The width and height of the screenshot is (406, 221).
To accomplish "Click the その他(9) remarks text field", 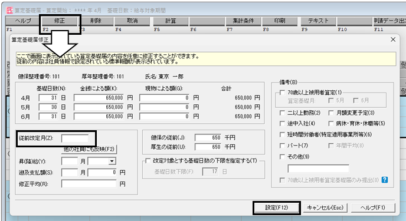I will [x=319, y=169].
